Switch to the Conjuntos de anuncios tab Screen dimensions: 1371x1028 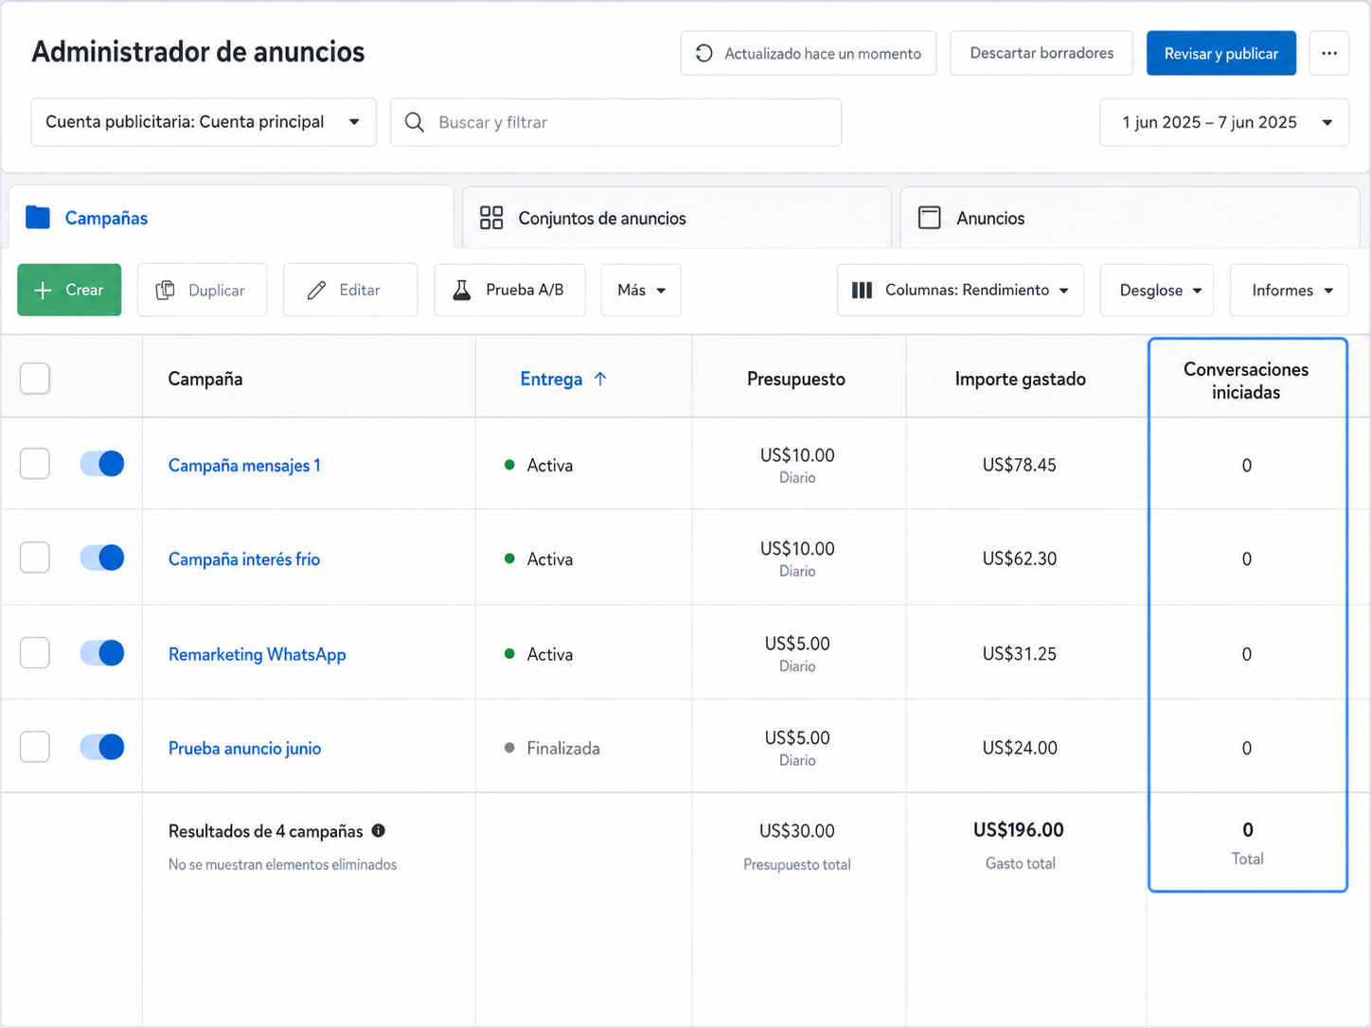tap(676, 218)
